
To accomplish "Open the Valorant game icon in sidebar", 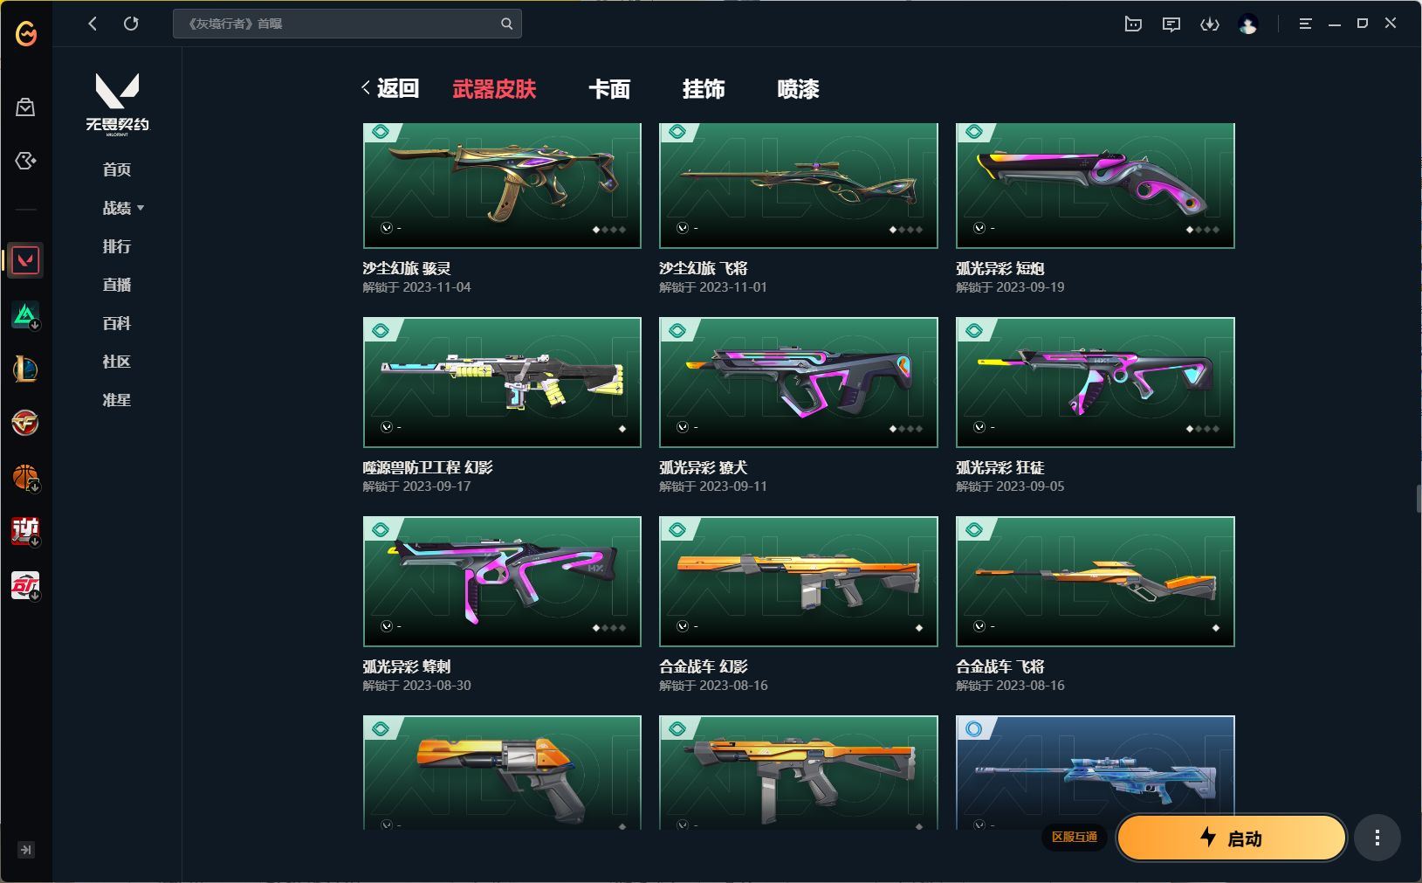I will 25,260.
